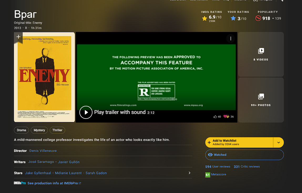Click the yellow IMDb rating star

(x=204, y=18)
